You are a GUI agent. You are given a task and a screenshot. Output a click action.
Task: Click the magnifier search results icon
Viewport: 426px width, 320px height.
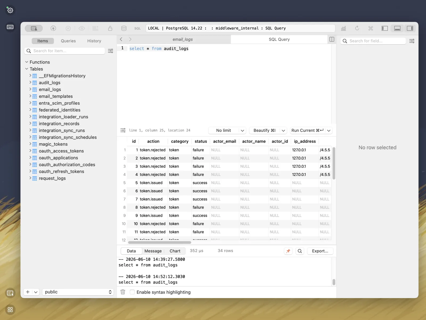pos(300,251)
